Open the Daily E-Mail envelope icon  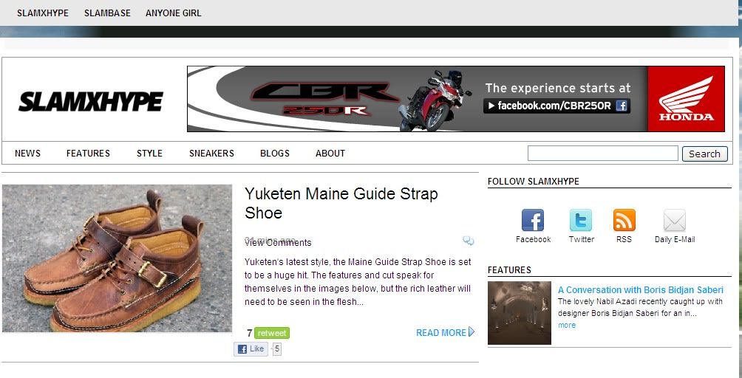pos(674,220)
